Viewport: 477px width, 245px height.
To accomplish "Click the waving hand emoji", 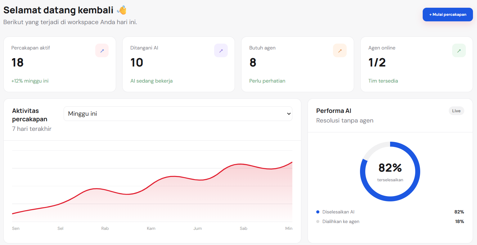I will [x=122, y=10].
